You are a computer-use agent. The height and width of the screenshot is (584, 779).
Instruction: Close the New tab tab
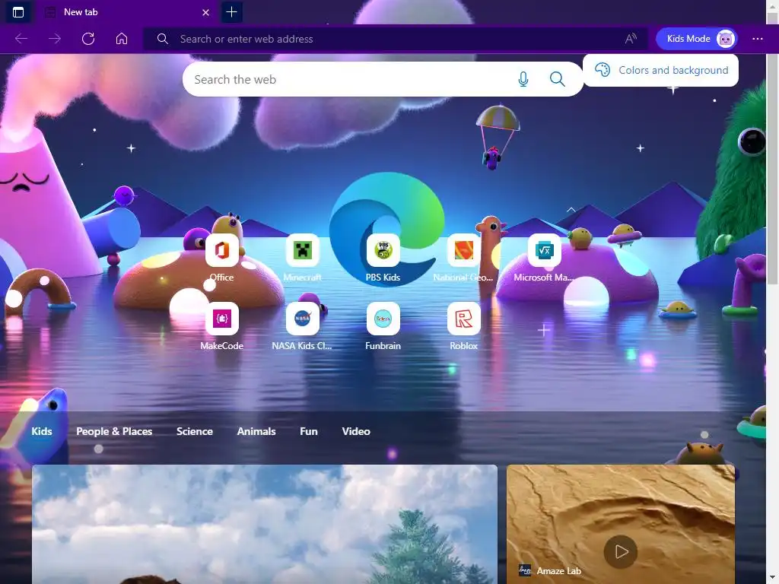[205, 12]
